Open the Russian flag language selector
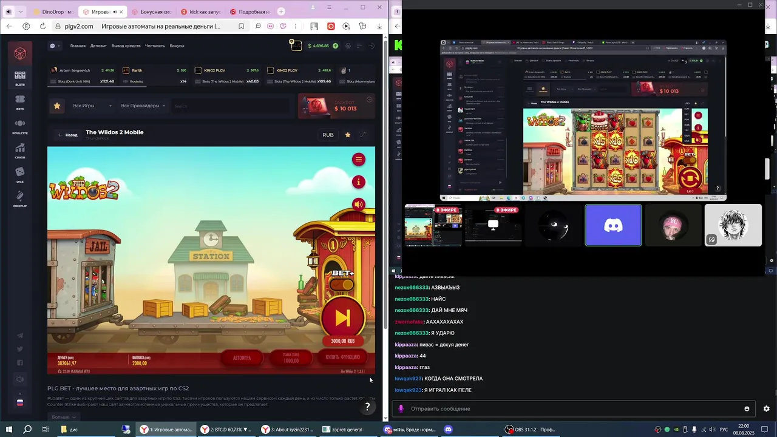The width and height of the screenshot is (777, 437). pyautogui.click(x=20, y=402)
